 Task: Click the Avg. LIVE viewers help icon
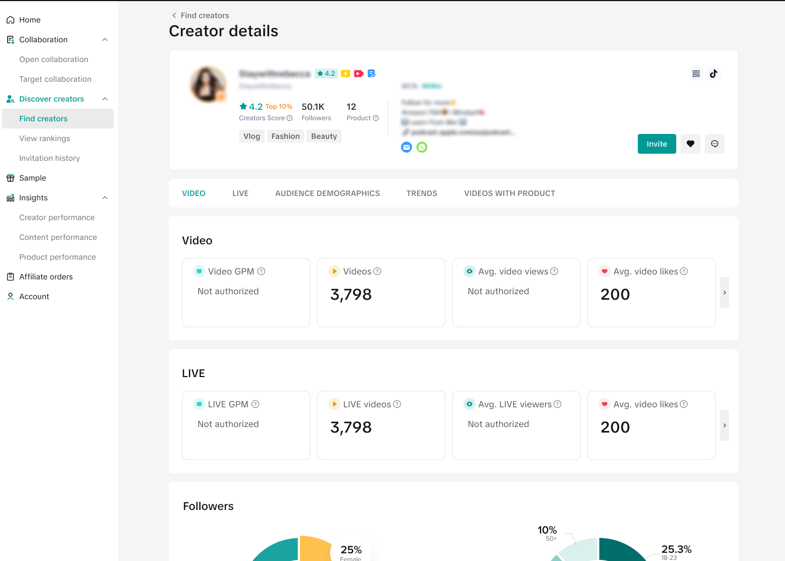558,404
